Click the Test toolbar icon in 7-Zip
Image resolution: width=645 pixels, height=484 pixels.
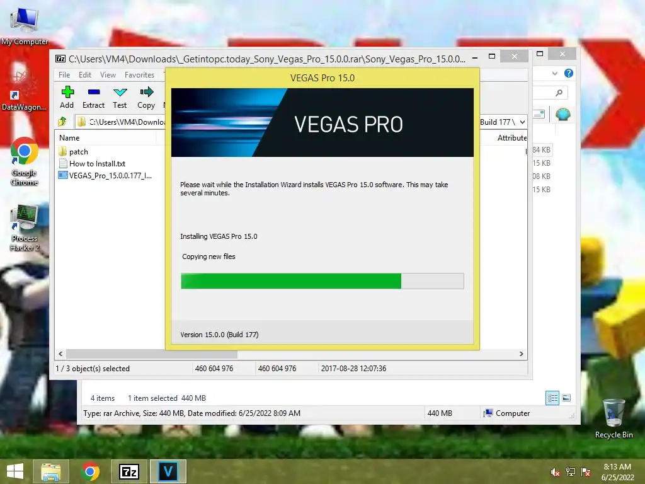tap(120, 97)
